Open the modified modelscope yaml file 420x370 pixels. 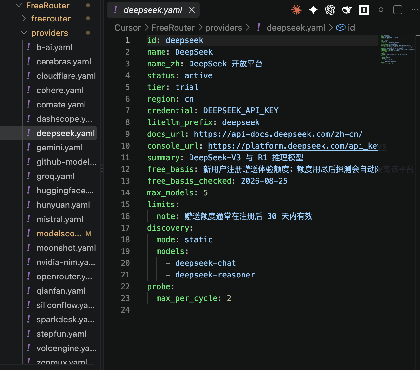tap(59, 234)
